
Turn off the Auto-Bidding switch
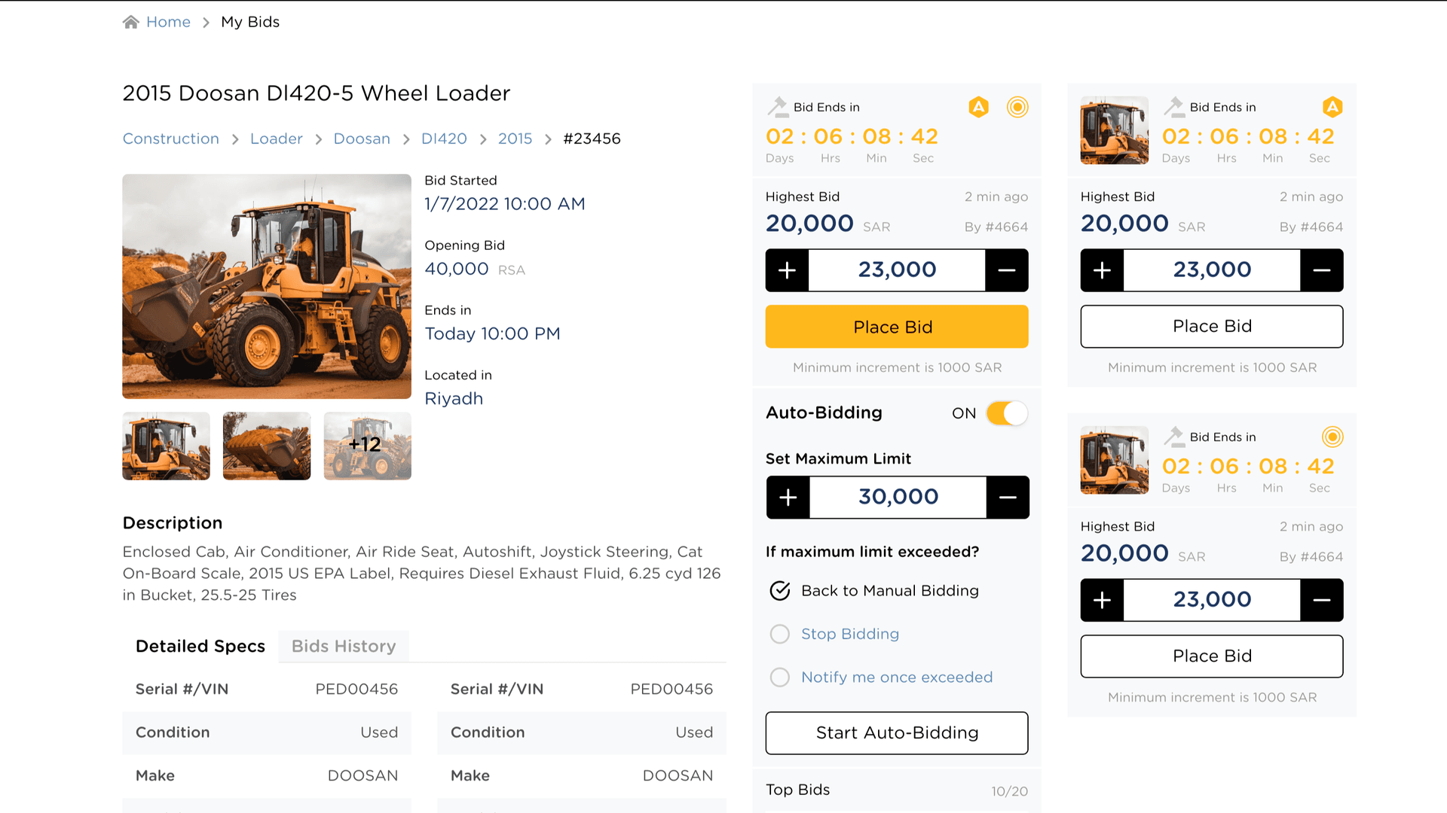pos(1007,413)
